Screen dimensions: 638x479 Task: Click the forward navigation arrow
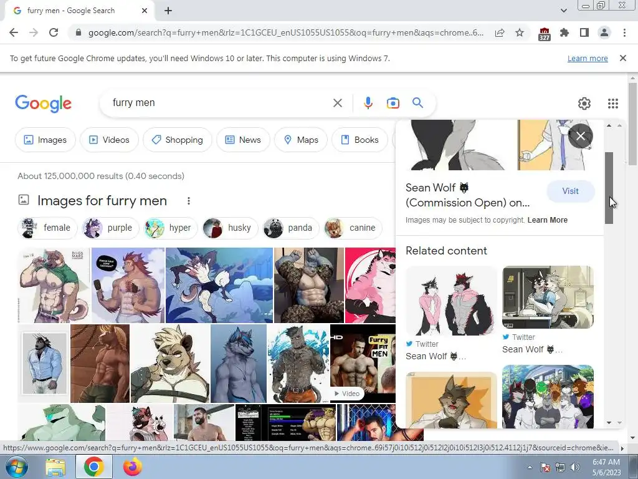tap(34, 32)
